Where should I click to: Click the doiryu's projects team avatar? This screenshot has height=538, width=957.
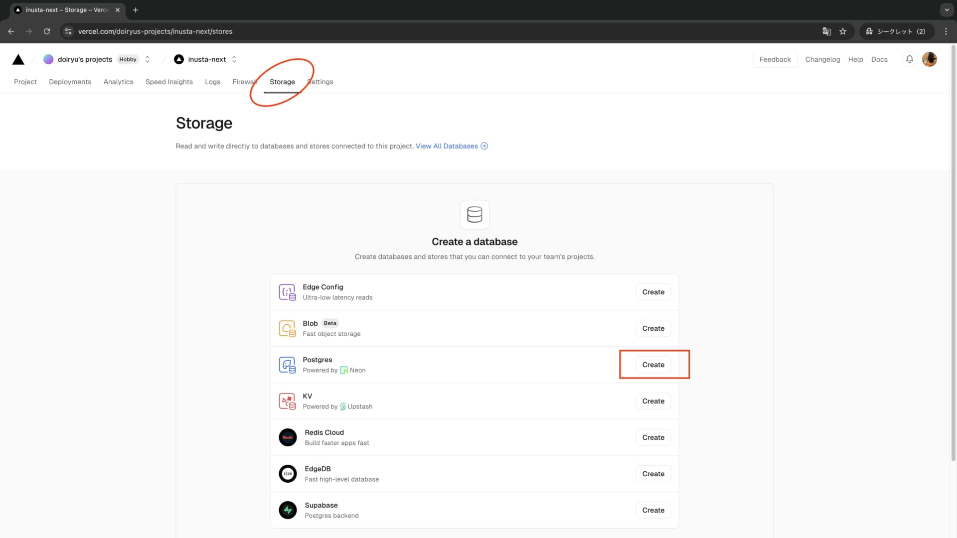click(x=48, y=59)
